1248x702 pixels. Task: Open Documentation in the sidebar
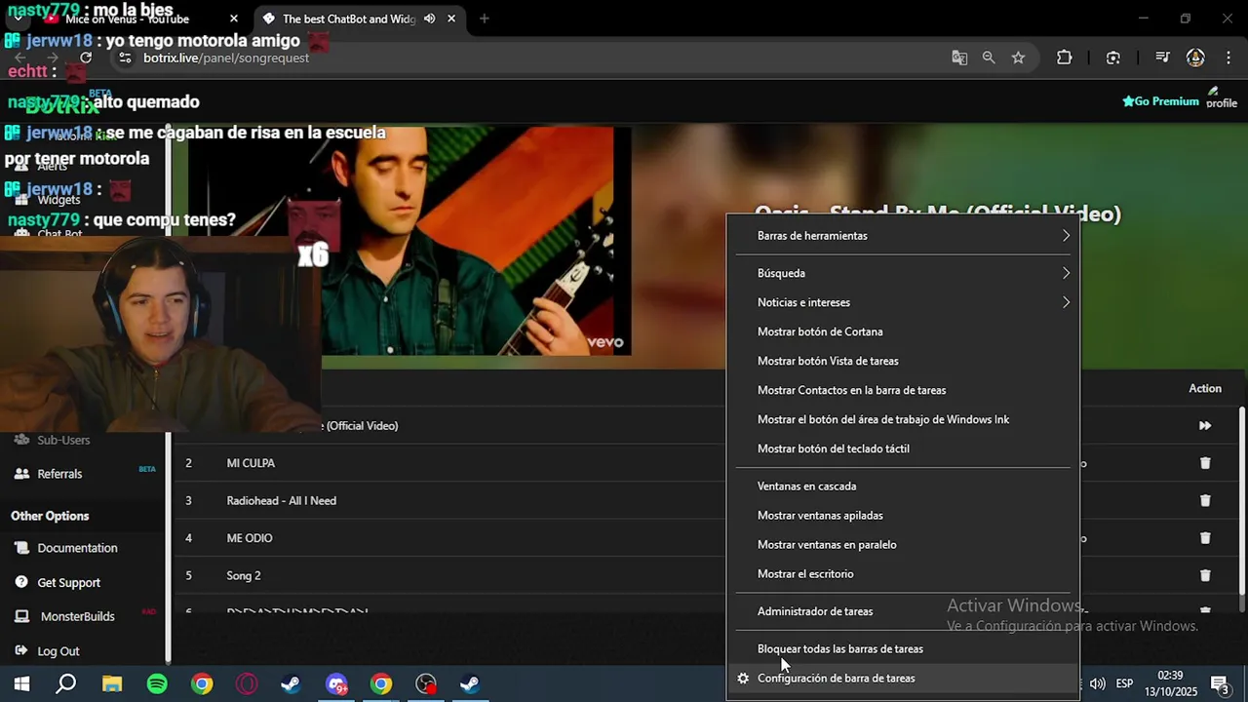pyautogui.click(x=77, y=548)
